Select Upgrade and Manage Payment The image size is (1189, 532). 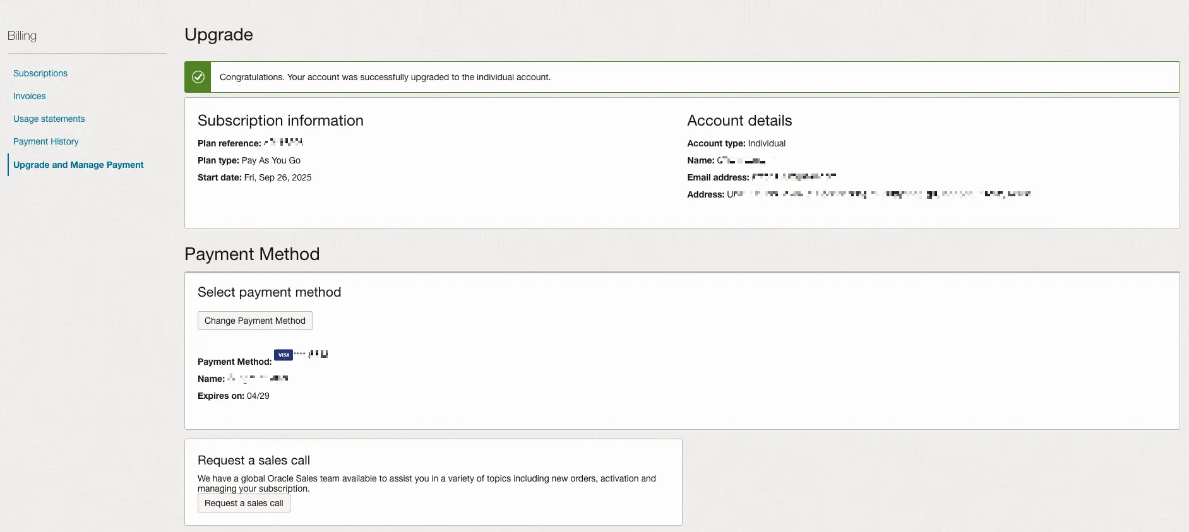(x=78, y=165)
